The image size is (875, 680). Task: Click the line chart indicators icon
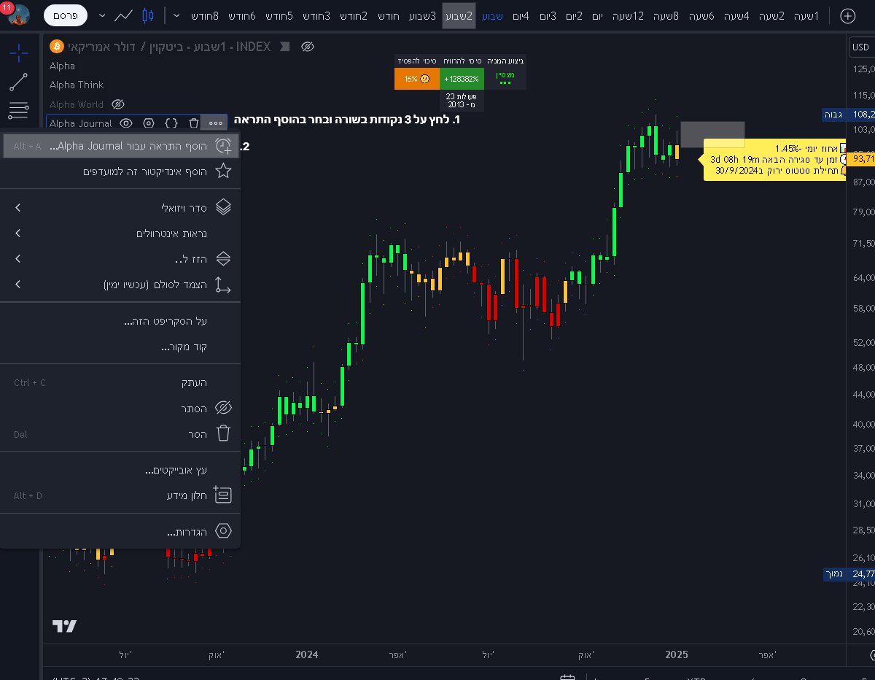pos(124,15)
